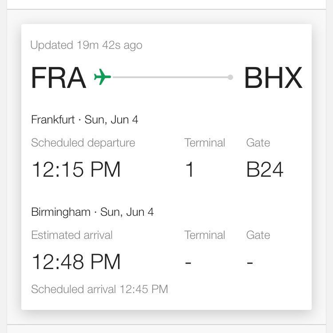333x333 pixels.
Task: Click the arrival Gate label
Action: pos(258,235)
